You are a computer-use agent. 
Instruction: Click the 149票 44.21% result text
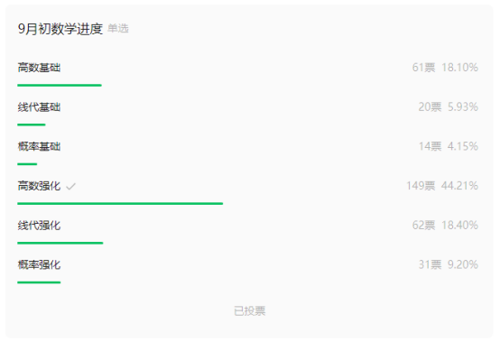coord(442,186)
